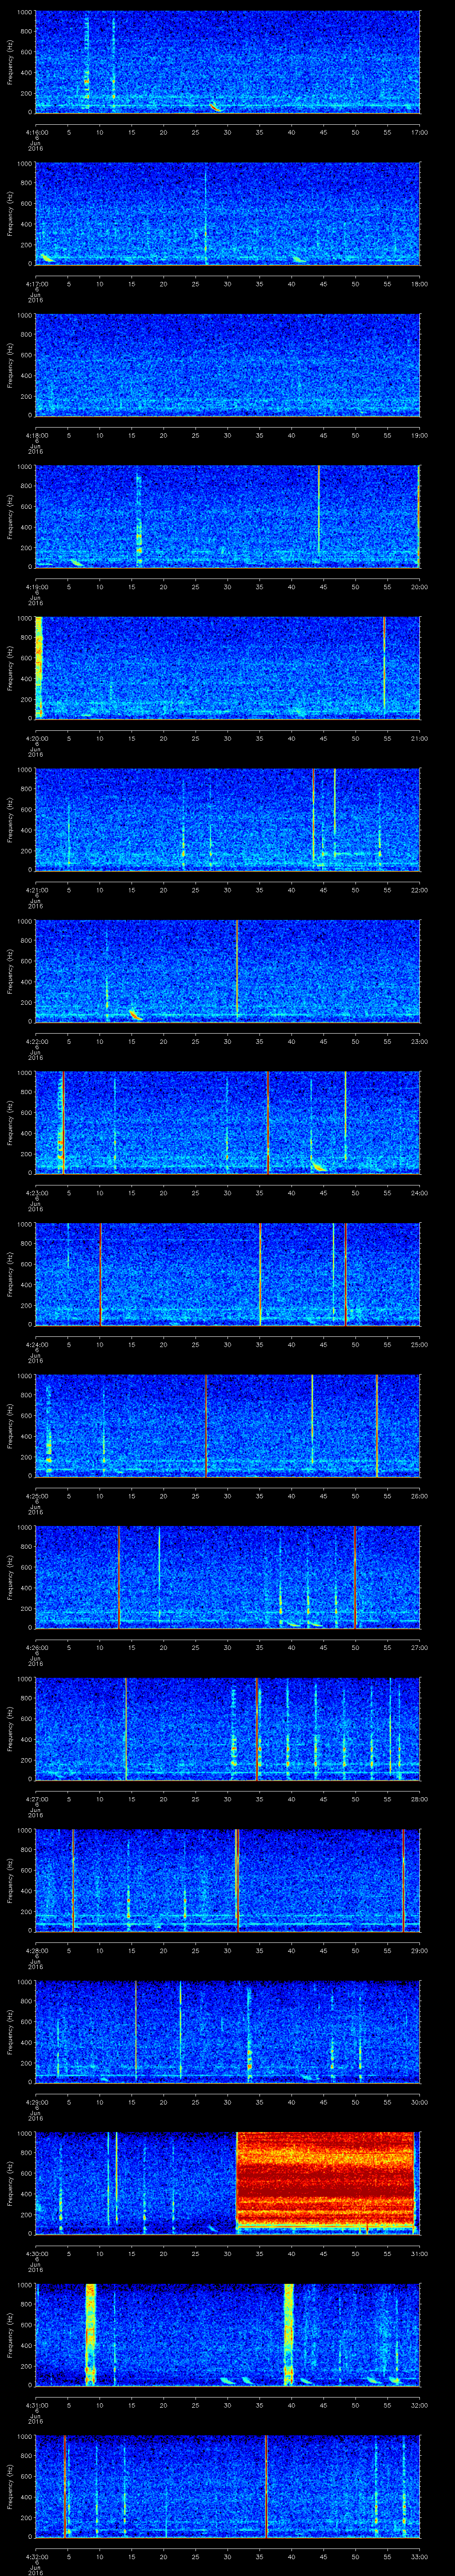Viewport: 455px width, 2576px height.
Task: Click the 21:00 end time label
Action: click(419, 738)
